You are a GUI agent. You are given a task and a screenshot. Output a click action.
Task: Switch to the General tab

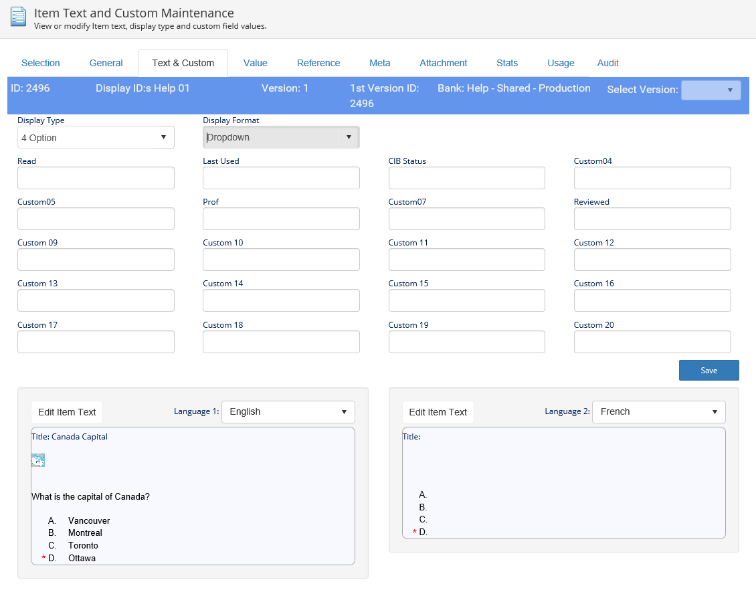coord(106,63)
